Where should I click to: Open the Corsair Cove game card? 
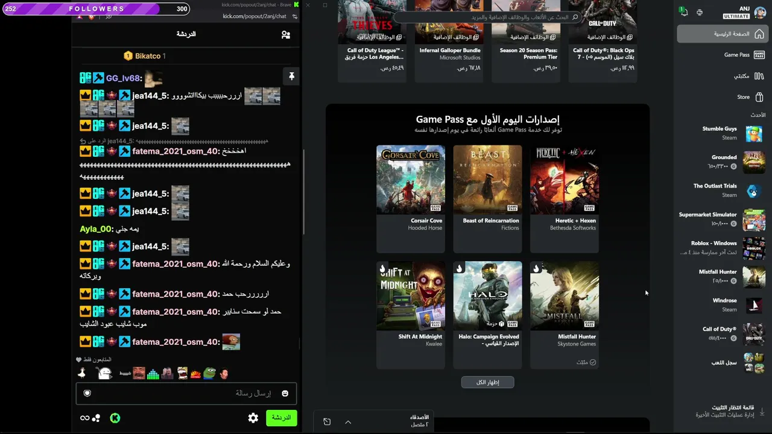(411, 198)
